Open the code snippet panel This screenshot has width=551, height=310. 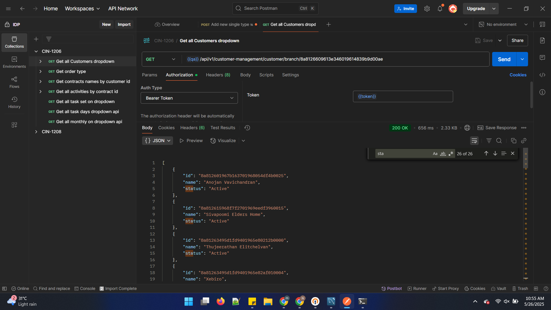542,75
